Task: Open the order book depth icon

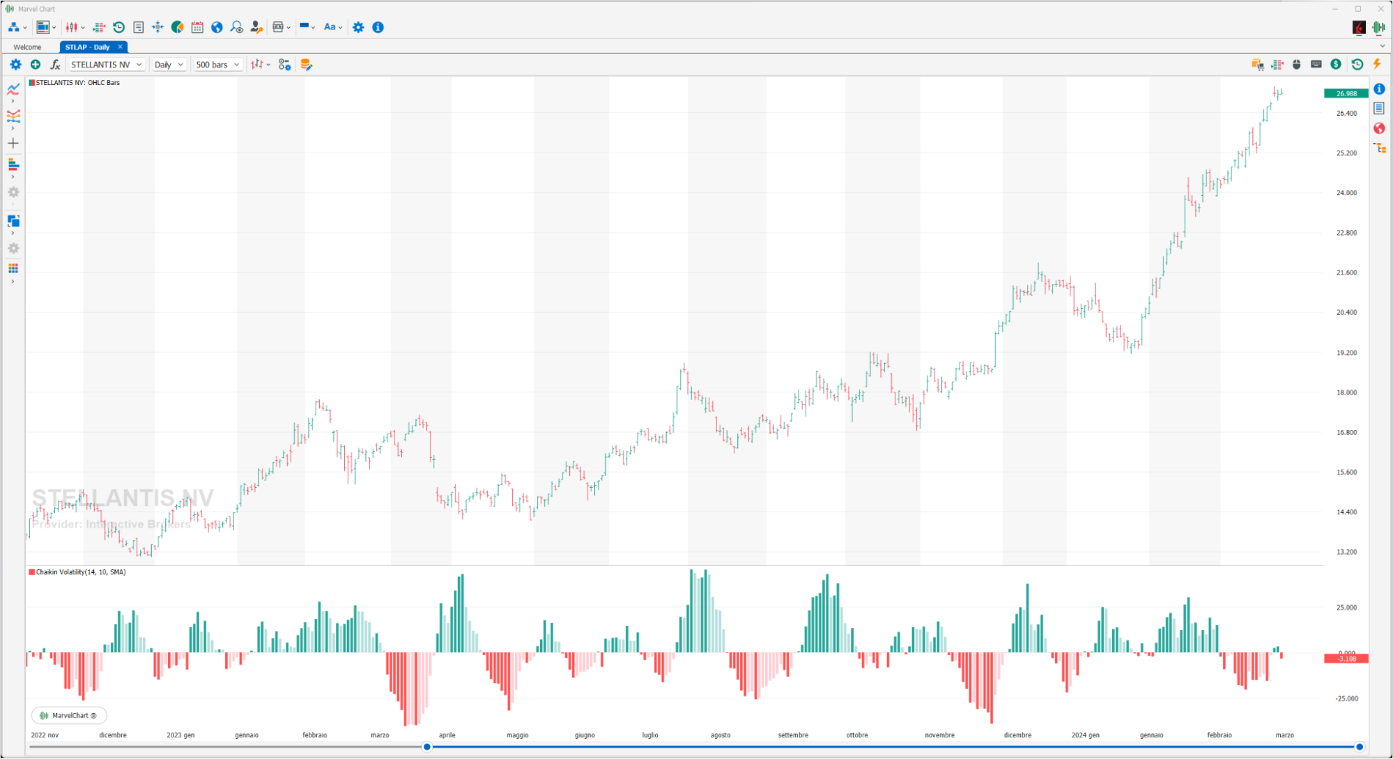Action: point(99,27)
